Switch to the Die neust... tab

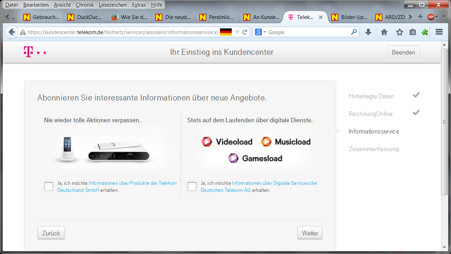pyautogui.click(x=174, y=17)
